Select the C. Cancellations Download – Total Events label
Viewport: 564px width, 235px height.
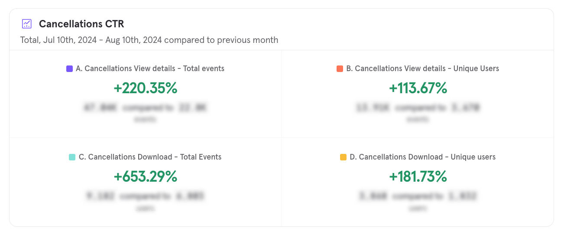click(150, 157)
